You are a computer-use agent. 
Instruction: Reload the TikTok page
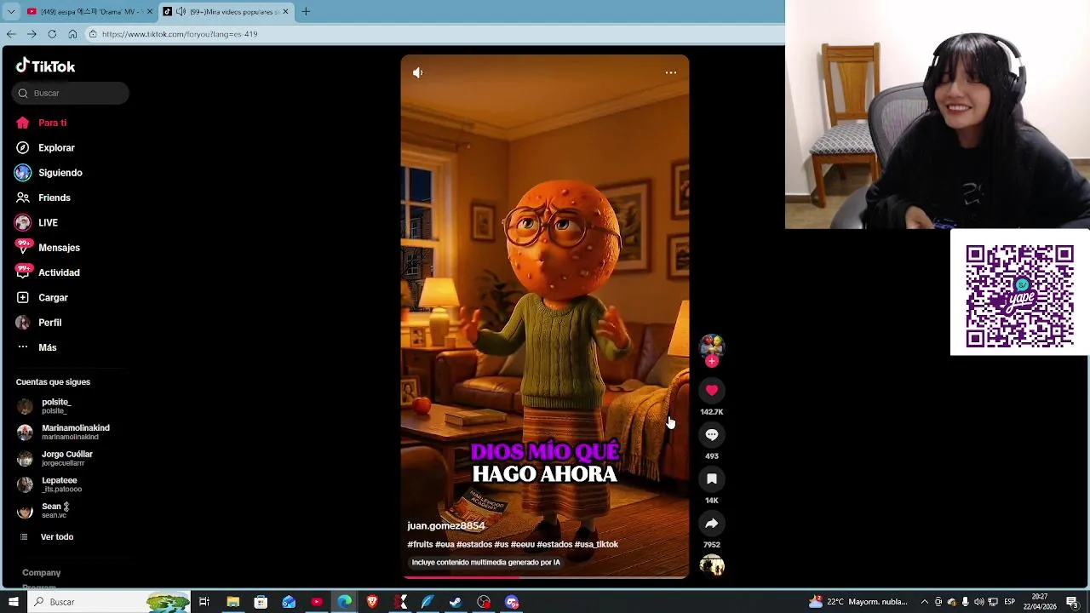point(52,34)
